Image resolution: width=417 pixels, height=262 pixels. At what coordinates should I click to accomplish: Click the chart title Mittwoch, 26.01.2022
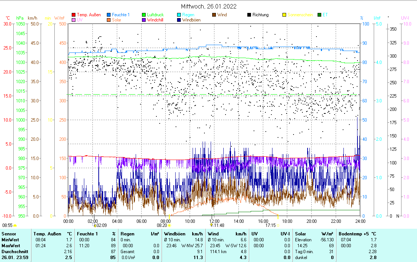[x=208, y=6]
